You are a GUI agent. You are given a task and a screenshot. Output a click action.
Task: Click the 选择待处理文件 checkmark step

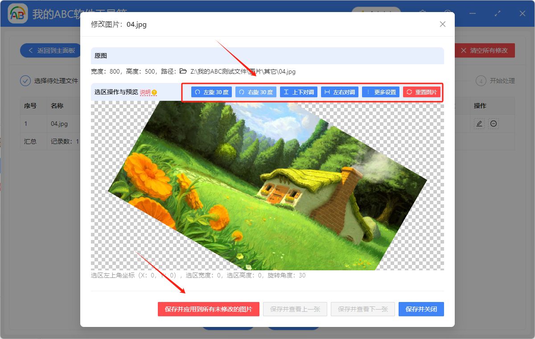25,81
